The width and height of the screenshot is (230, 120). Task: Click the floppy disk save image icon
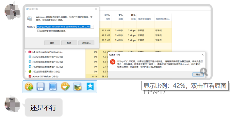pyautogui.click(x=41, y=87)
